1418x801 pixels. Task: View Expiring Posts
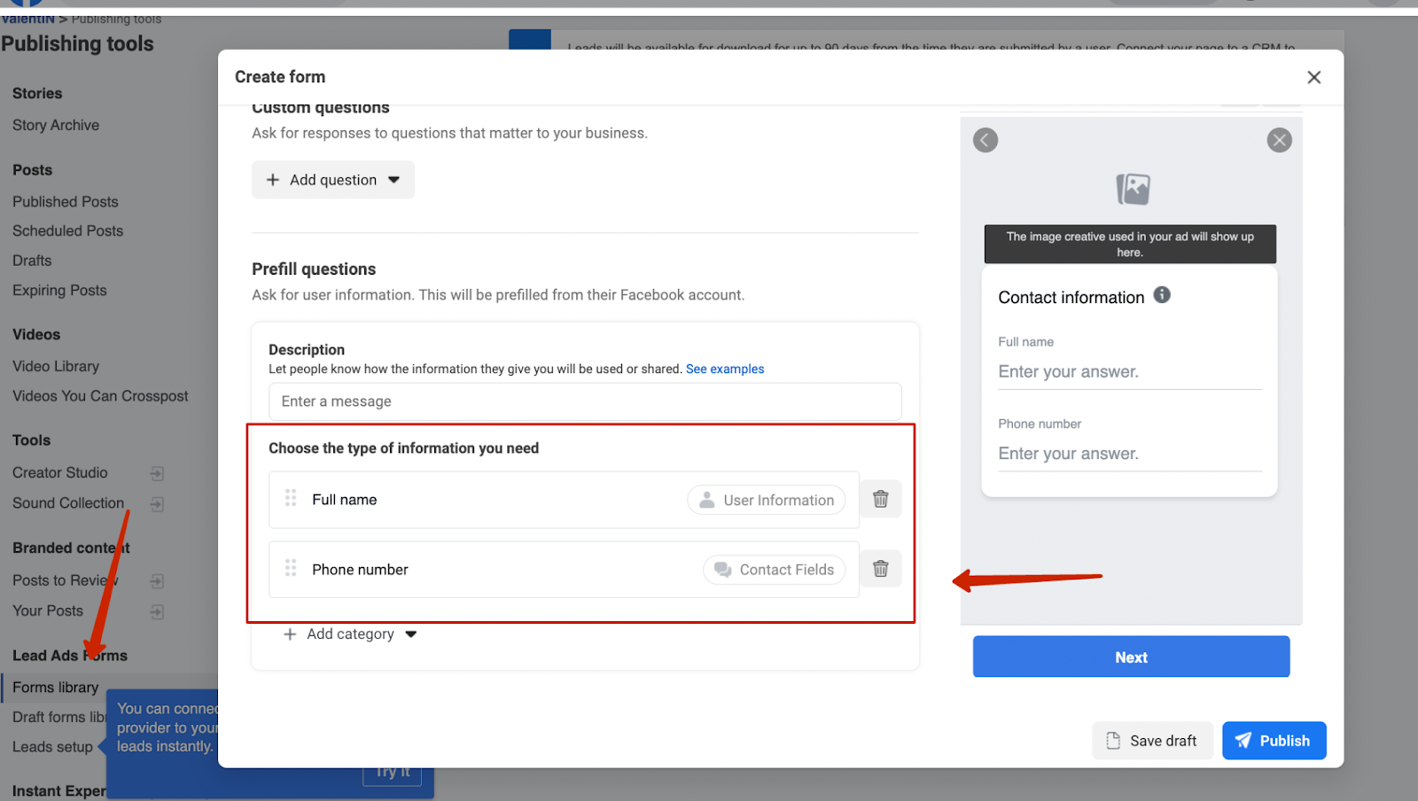coord(59,290)
